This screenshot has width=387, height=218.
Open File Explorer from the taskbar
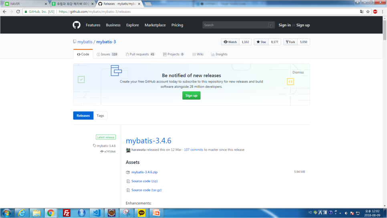(36, 213)
